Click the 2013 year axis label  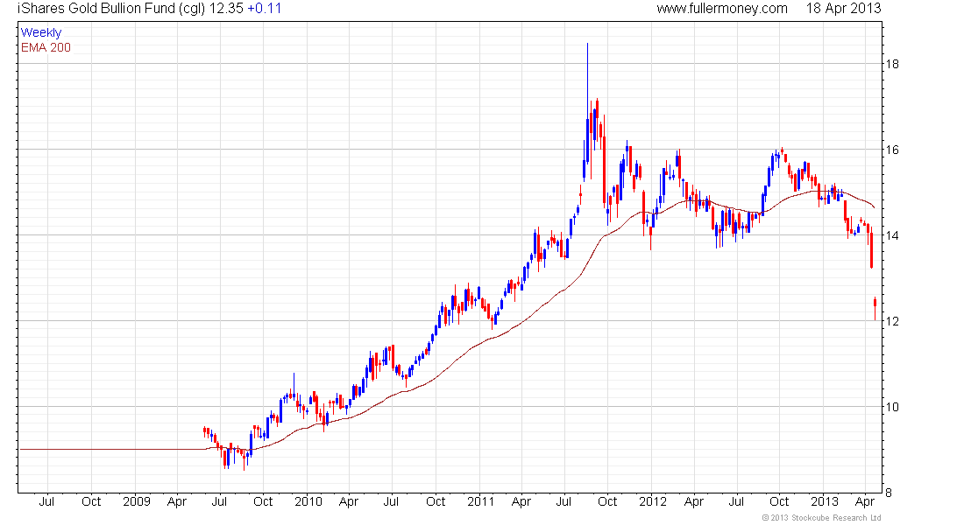click(x=825, y=501)
